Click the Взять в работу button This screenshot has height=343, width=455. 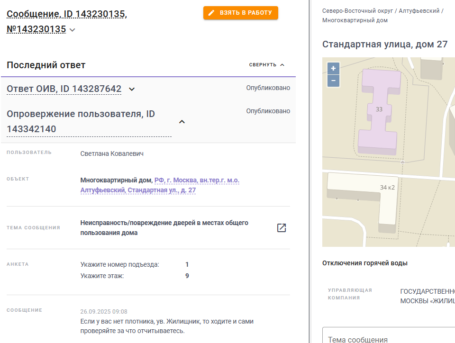coord(241,13)
